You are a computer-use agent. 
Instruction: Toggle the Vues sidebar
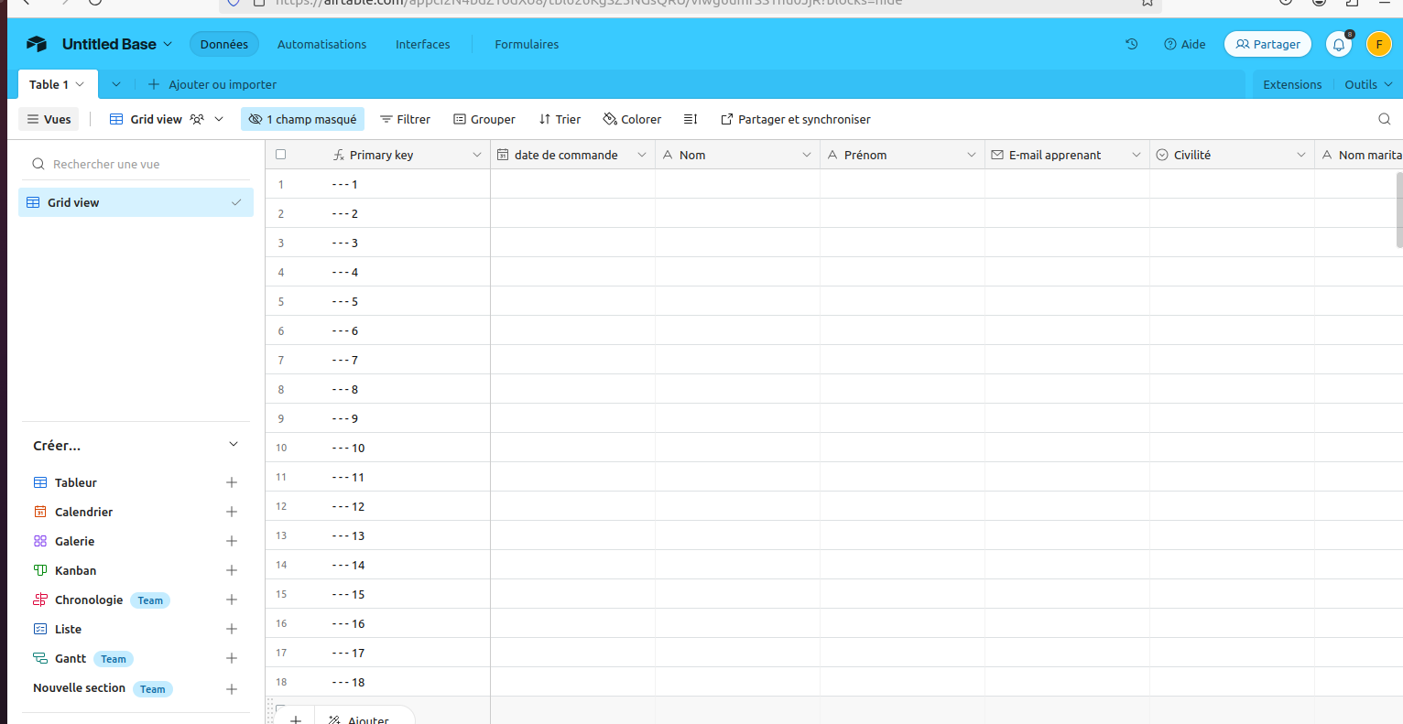point(49,119)
